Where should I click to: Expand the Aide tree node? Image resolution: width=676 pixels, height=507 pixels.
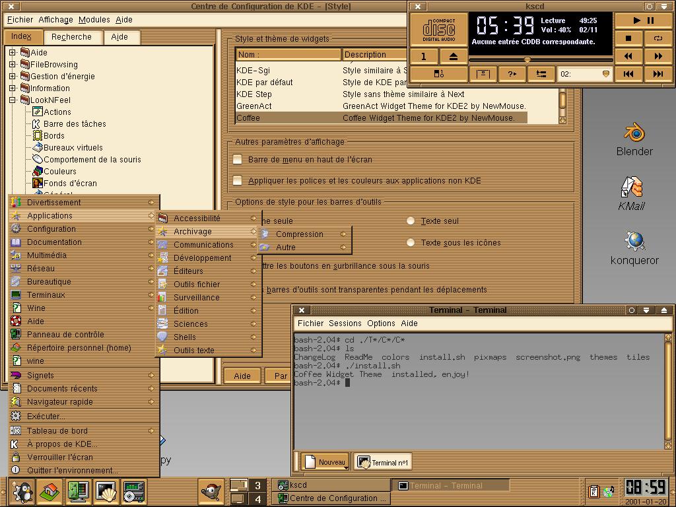click(12, 53)
